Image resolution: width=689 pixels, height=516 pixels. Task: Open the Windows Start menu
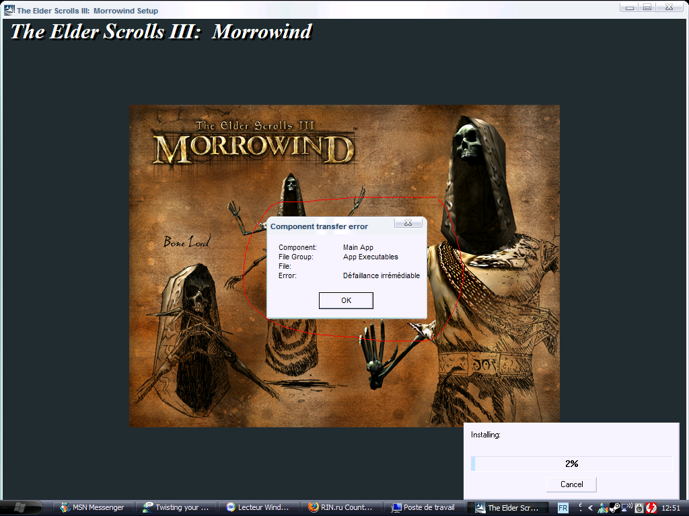(x=20, y=508)
